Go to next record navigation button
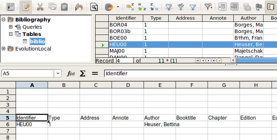 [x=208, y=61]
